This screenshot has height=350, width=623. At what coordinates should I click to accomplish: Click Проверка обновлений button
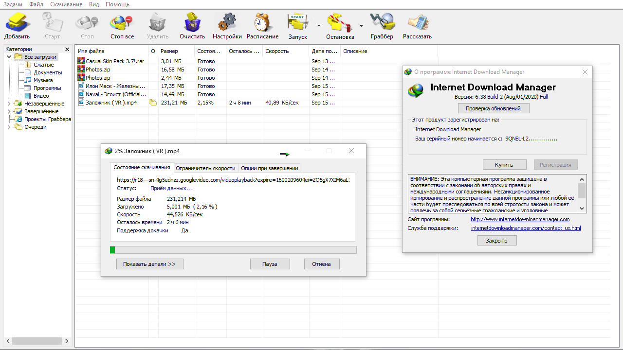[x=493, y=108]
